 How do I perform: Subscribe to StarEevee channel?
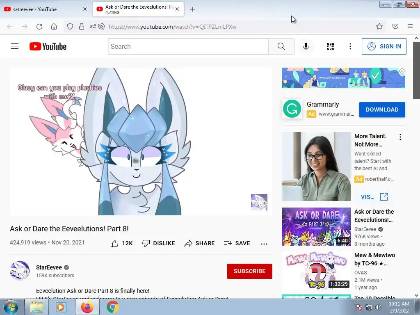click(250, 271)
